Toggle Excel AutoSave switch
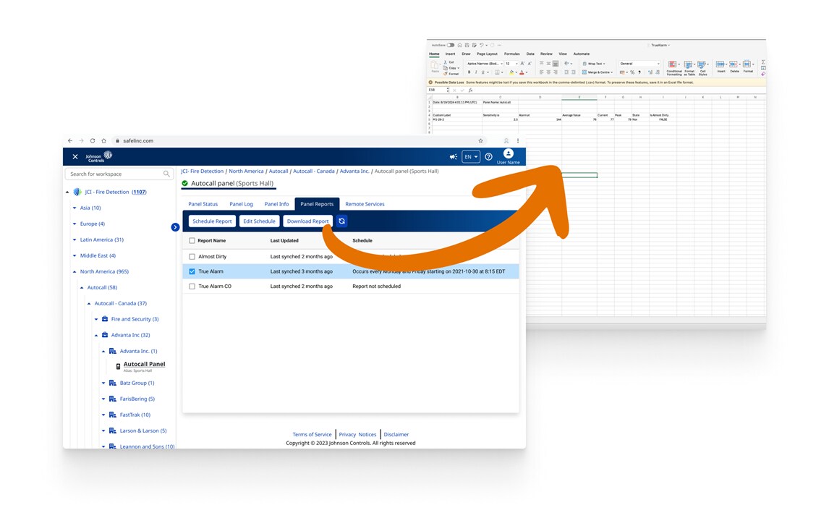The height and width of the screenshot is (513, 829). click(x=451, y=45)
